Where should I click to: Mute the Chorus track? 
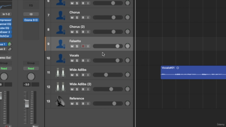pyautogui.click(x=72, y=18)
